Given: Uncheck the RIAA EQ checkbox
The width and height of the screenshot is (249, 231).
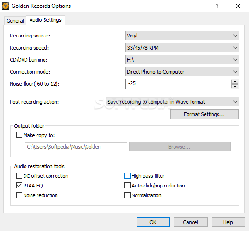Looking at the screenshot, I should pyautogui.click(x=19, y=186).
